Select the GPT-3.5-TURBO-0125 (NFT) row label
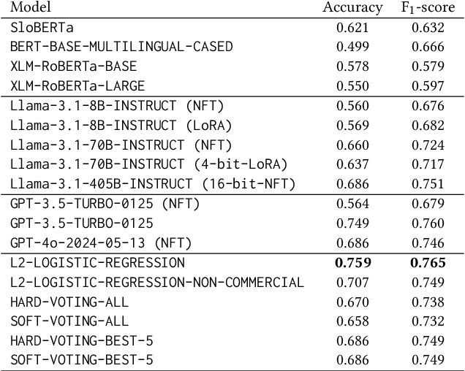The height and width of the screenshot is (371, 465). point(105,203)
